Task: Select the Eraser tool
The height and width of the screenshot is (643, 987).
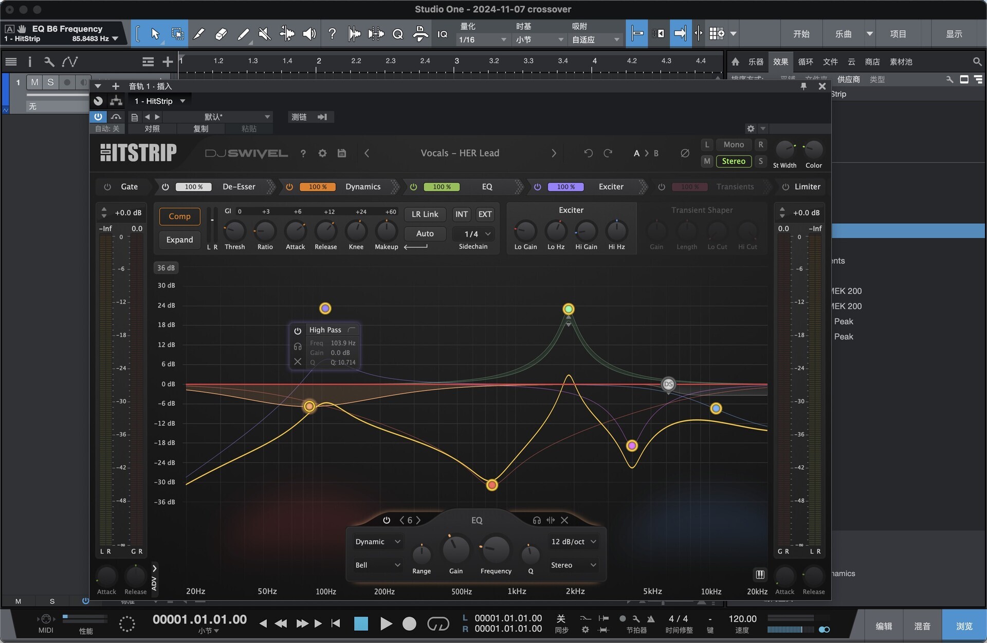Action: click(221, 34)
